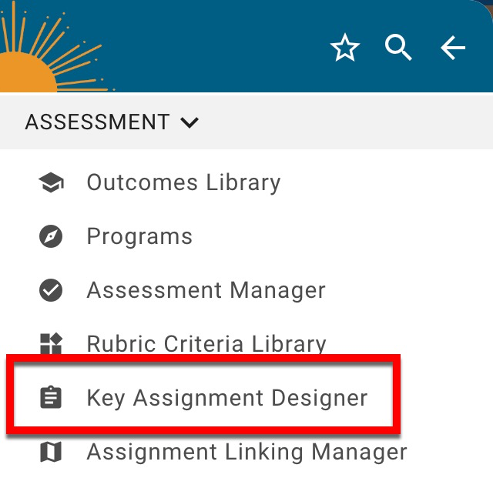Collapse the Assessment section chevron
The image size is (493, 488).
(189, 122)
